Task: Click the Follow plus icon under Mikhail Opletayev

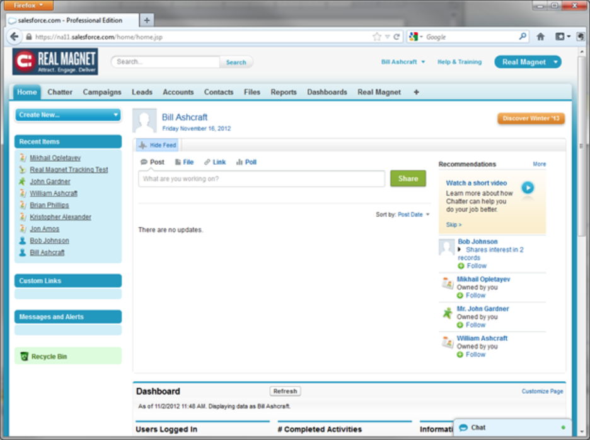Action: point(460,295)
